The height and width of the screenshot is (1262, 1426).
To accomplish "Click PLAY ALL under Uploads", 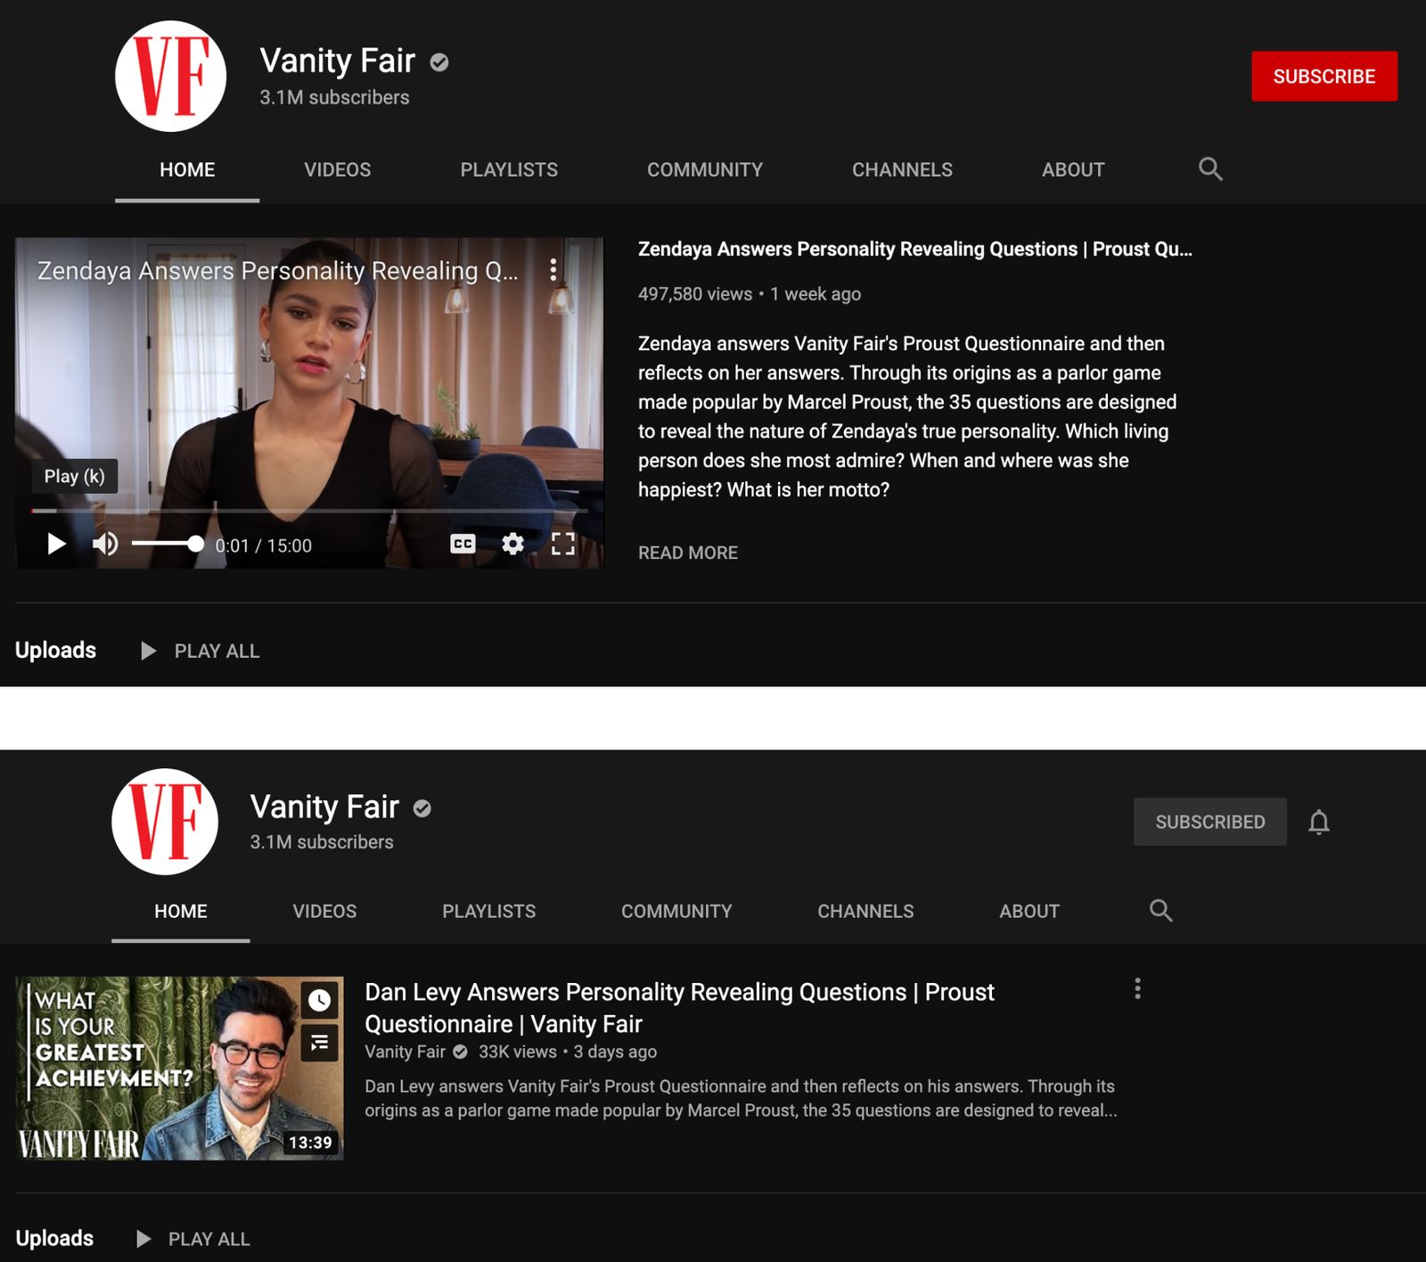I will pos(217,651).
